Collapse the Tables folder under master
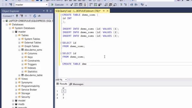The image size is (192, 108). coord(16,35)
